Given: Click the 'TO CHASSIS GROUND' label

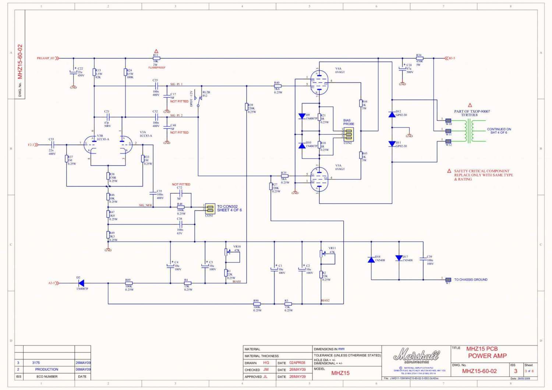Looking at the screenshot, I should click(471, 280).
